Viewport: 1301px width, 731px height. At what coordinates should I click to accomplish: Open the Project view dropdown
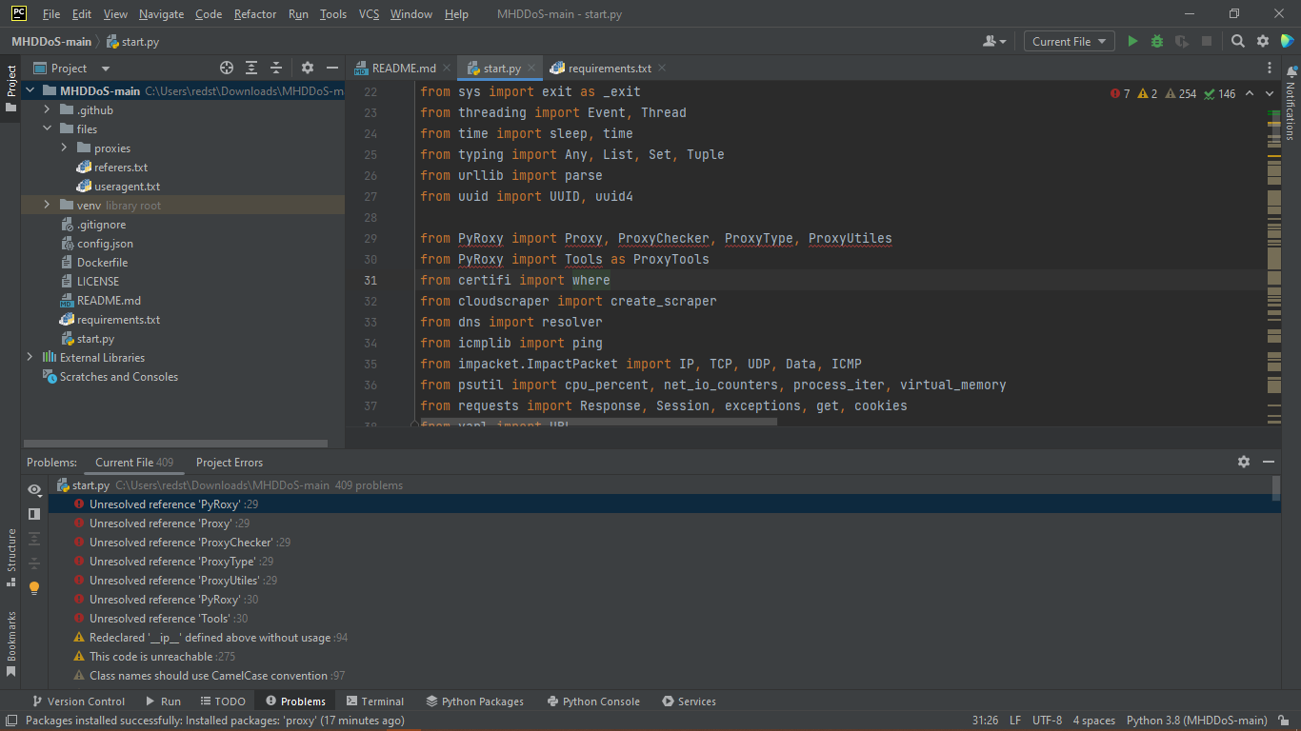(x=72, y=68)
